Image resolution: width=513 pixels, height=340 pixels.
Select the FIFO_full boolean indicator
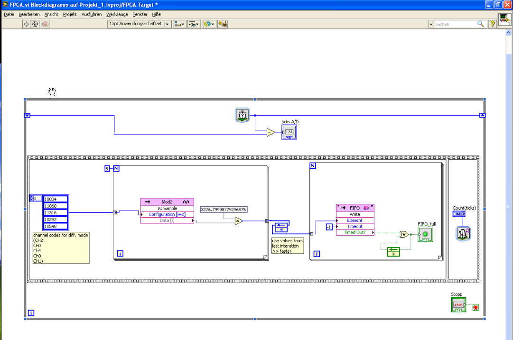(425, 234)
